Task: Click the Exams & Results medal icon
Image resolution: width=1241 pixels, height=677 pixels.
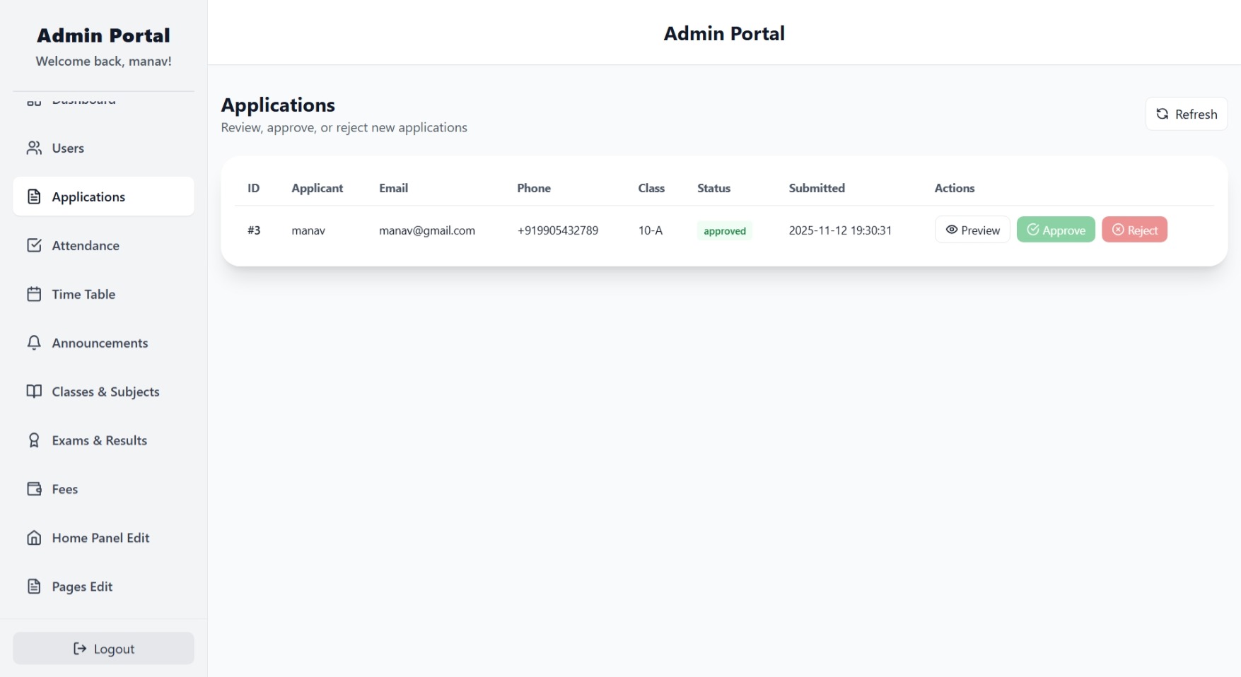Action: [x=33, y=440]
